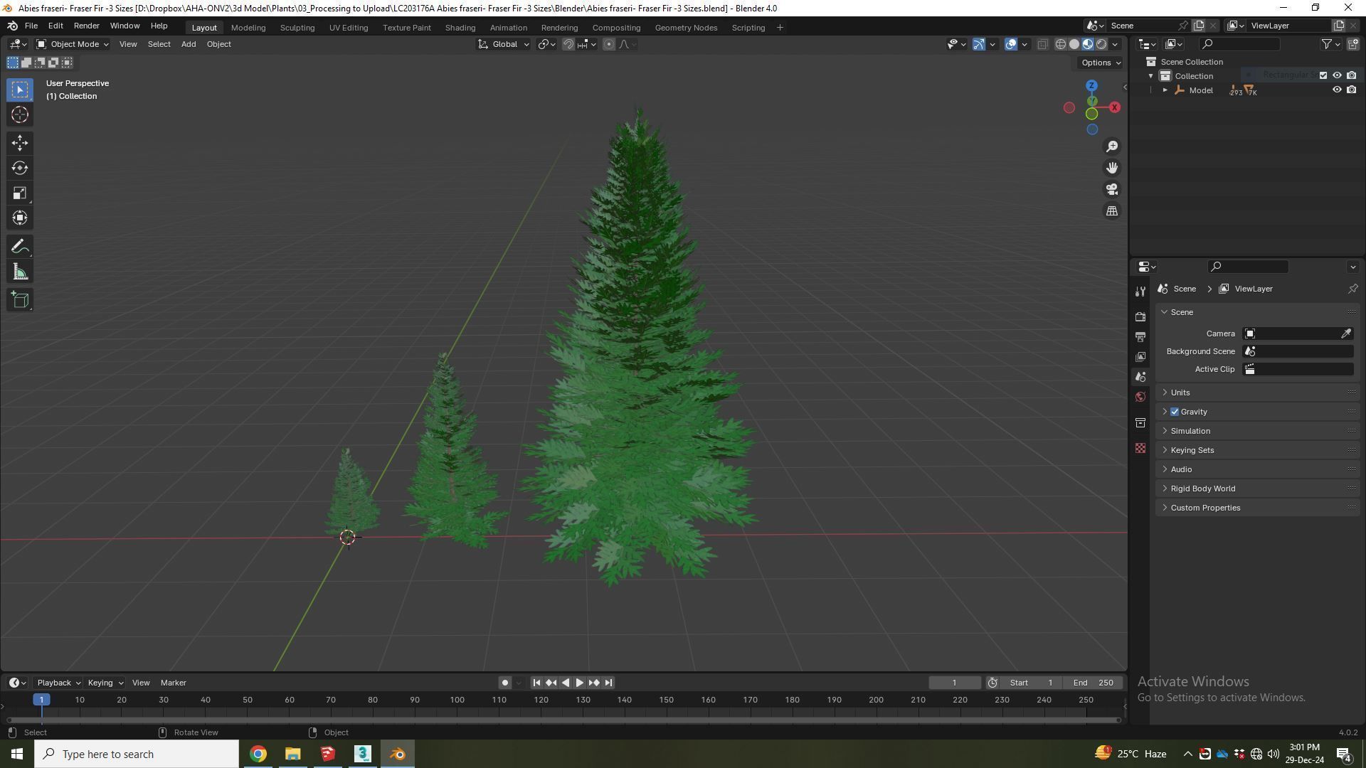Hide the Collection in viewport
The height and width of the screenshot is (768, 1366).
1337,75
